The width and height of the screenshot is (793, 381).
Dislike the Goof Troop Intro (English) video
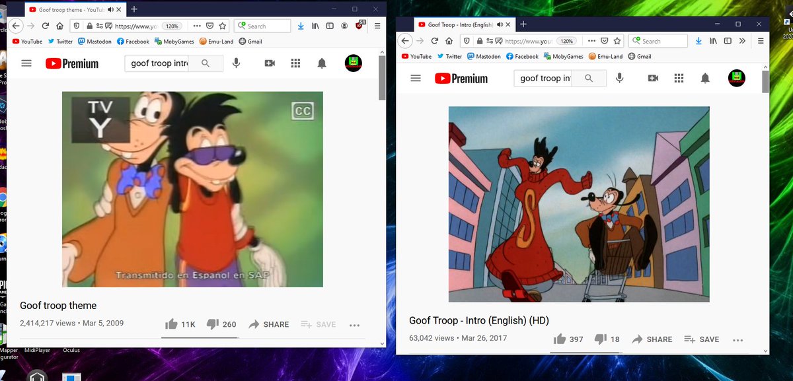coord(607,339)
